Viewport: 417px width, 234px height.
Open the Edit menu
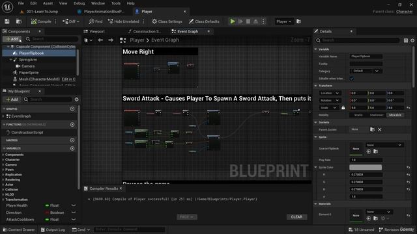click(33, 3)
